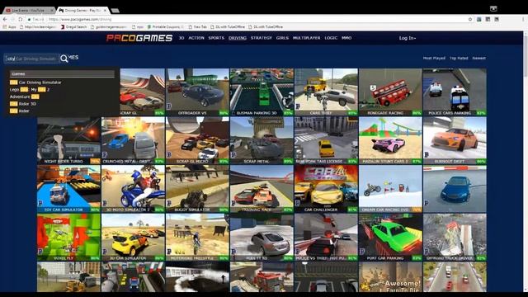Open the DRIVING category
Image resolution: width=528 pixels, height=297 pixels.
click(x=238, y=38)
